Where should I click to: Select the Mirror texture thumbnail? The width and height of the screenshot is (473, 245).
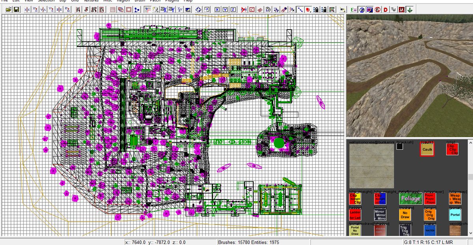coord(380,215)
